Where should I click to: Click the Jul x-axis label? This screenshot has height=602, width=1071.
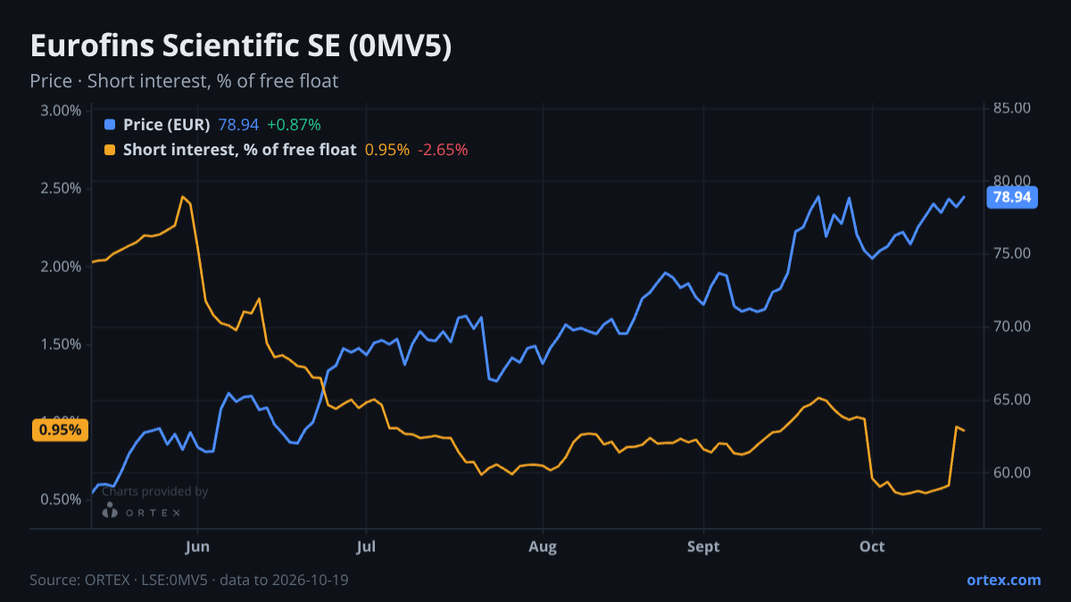[365, 546]
